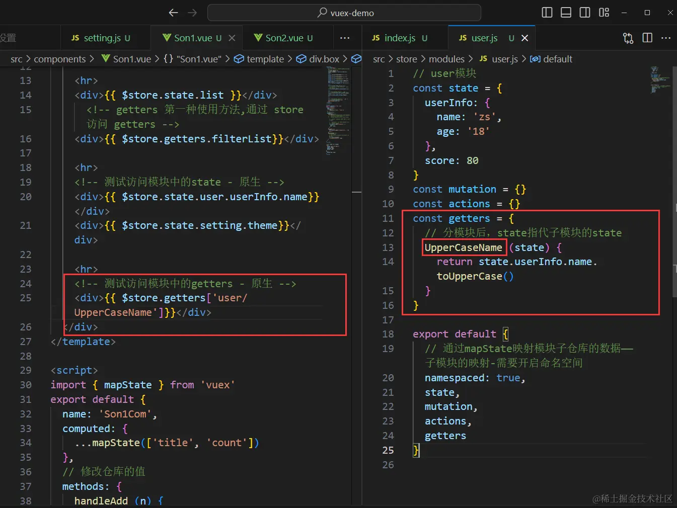Click components breadcrumb
Viewport: 677px width, 508px height.
point(60,59)
